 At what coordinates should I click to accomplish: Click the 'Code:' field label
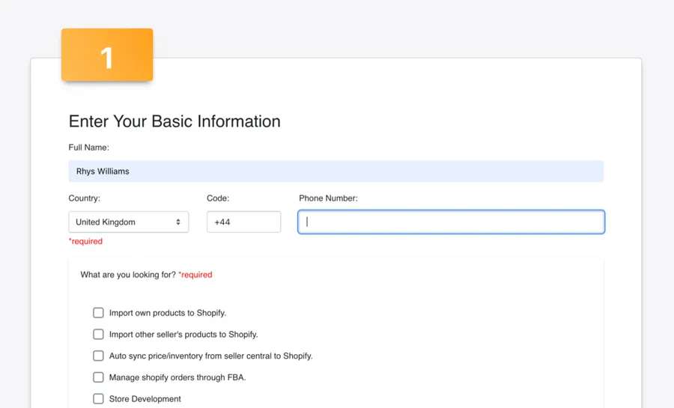[x=218, y=198]
